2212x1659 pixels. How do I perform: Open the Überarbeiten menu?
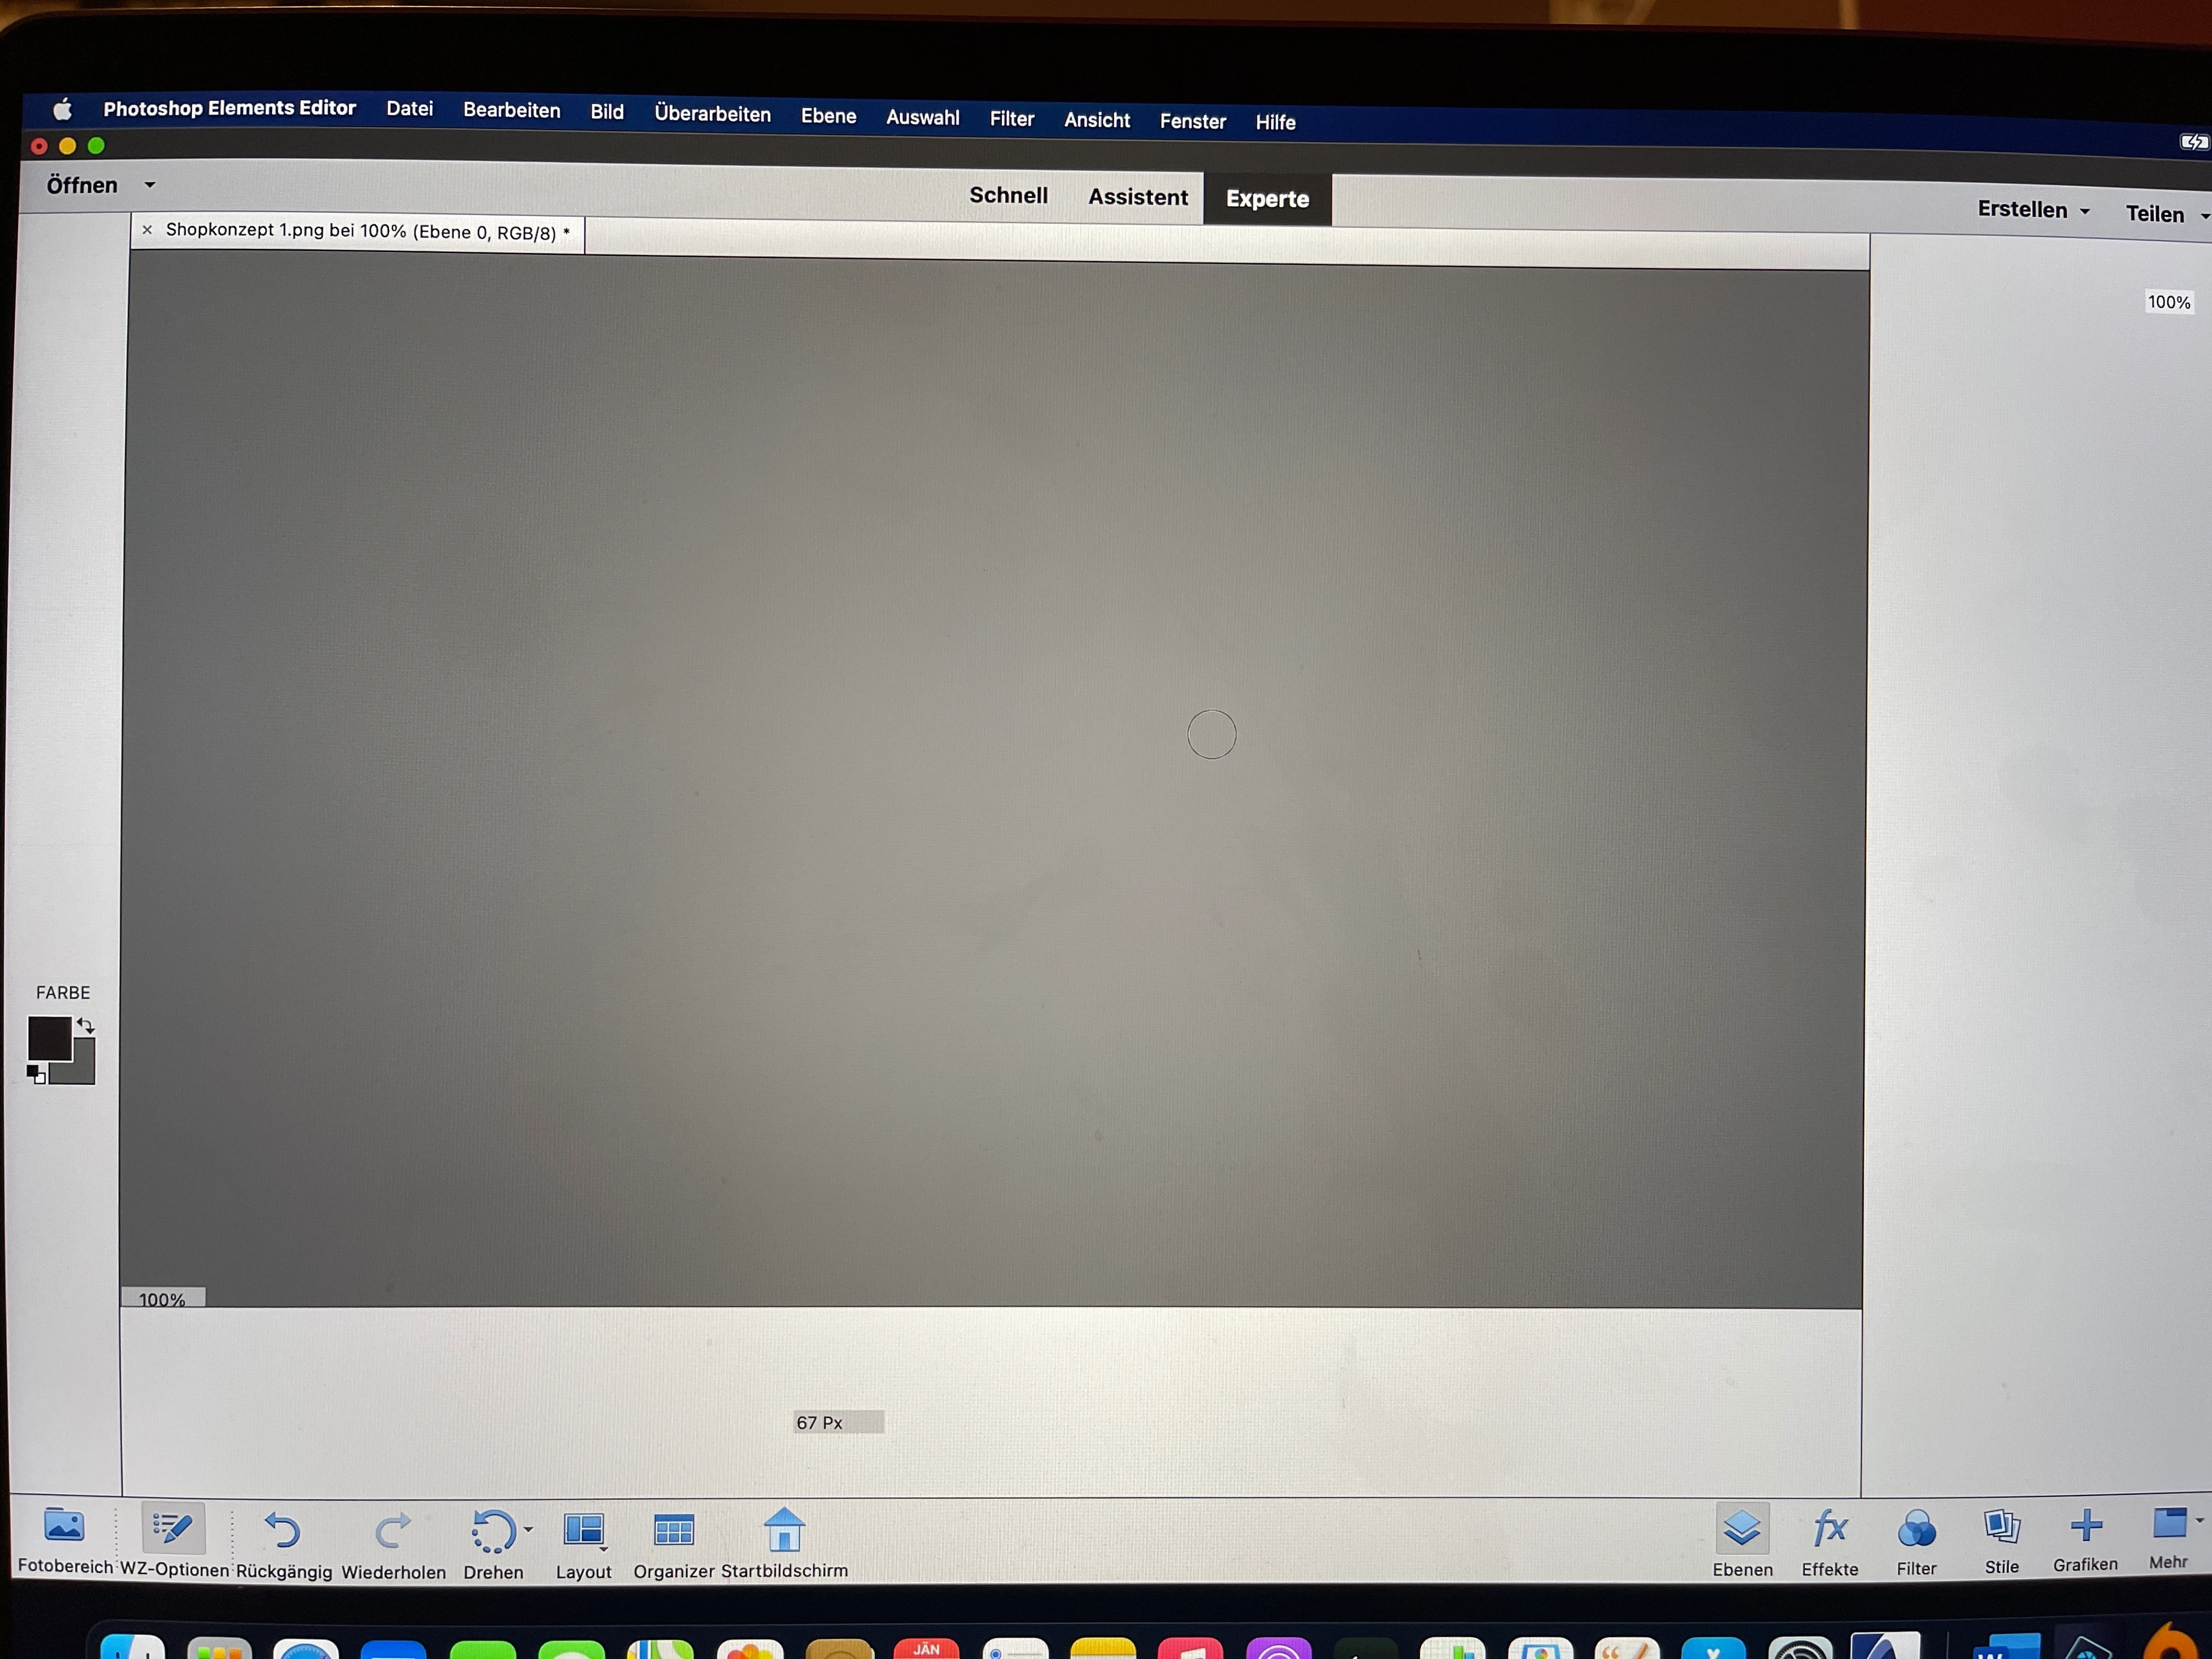(712, 114)
